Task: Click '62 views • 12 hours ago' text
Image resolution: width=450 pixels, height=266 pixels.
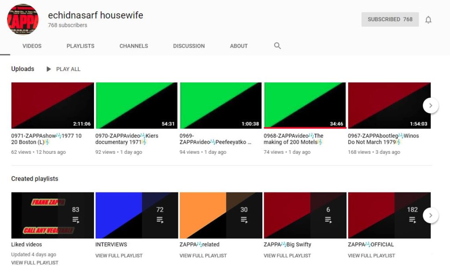Action: [x=39, y=152]
